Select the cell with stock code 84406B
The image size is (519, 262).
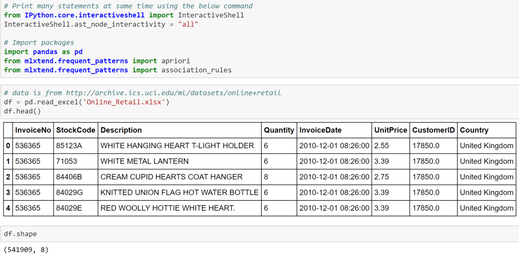point(75,177)
